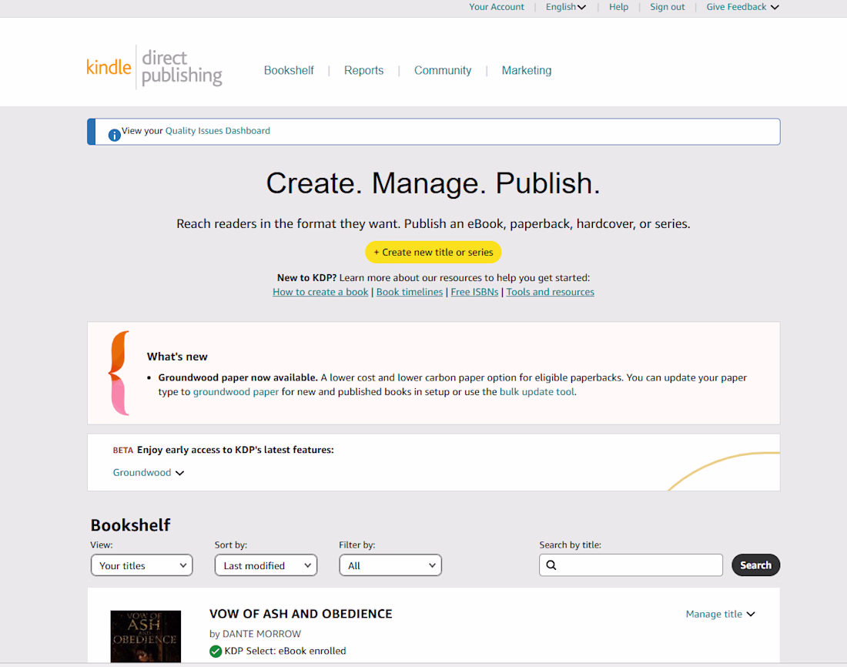Click the author name 'by DANTE MORROW'
Screen dimensions: 847x667
click(255, 633)
